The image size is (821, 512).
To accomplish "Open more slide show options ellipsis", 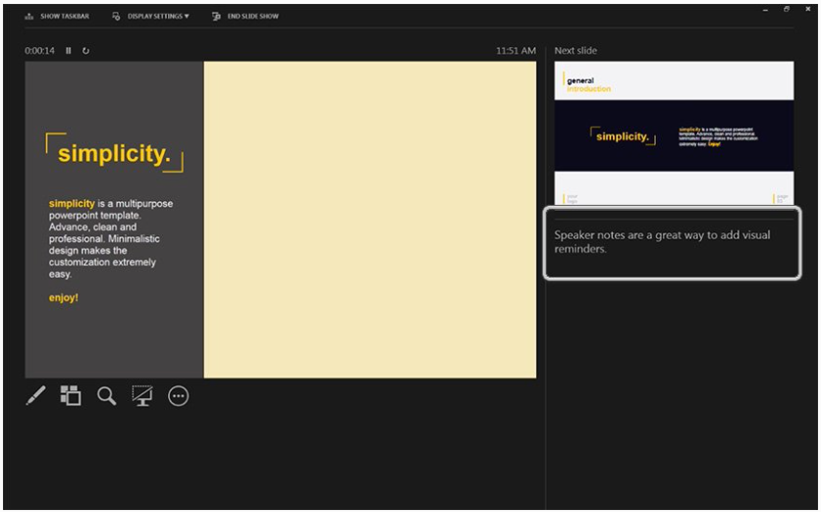I will pos(178,396).
